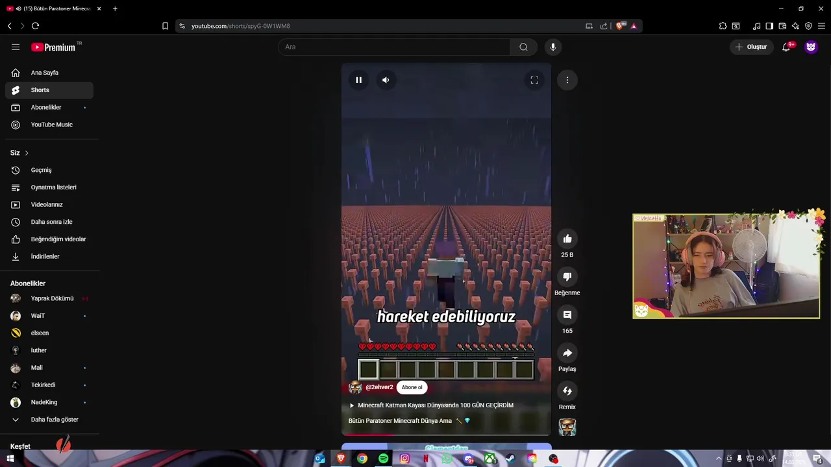Toggle the browser sidebar panel
This screenshot has height=467, width=831.
click(769, 26)
